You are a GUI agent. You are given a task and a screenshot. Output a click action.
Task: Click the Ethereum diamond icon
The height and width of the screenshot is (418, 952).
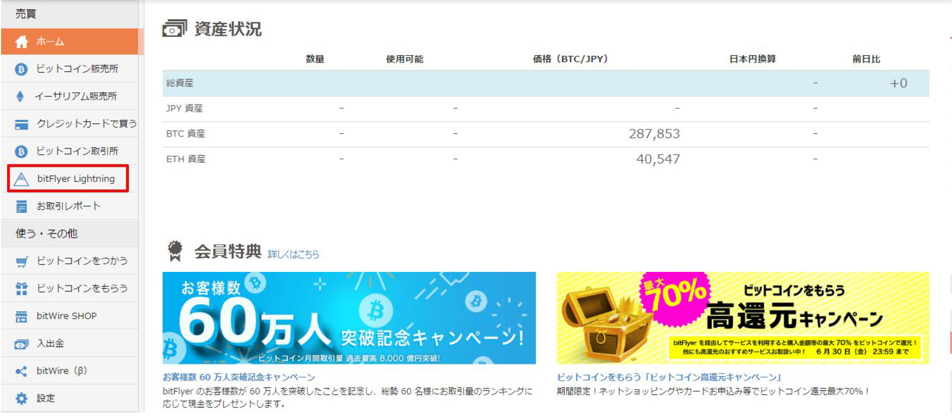[x=20, y=97]
